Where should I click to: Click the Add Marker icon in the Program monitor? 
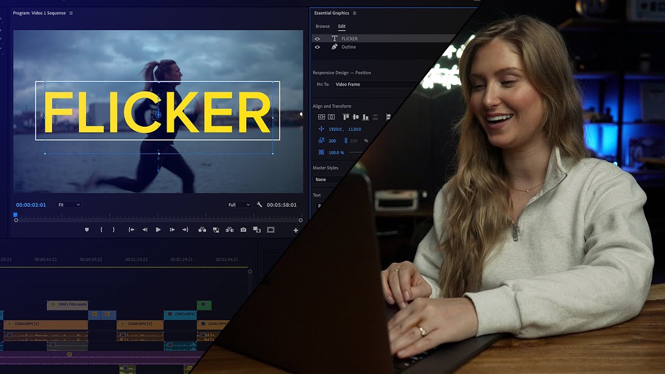[x=87, y=229]
